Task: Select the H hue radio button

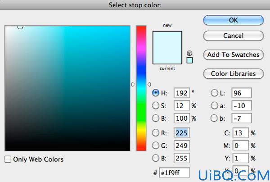Action: (x=156, y=93)
